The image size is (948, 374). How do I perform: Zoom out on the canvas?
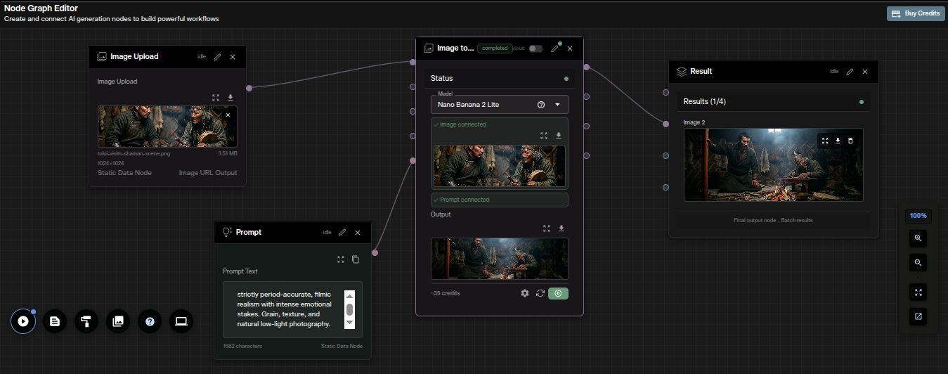[918, 263]
